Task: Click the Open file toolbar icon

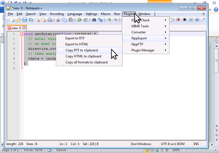Action: (x=18, y=20)
